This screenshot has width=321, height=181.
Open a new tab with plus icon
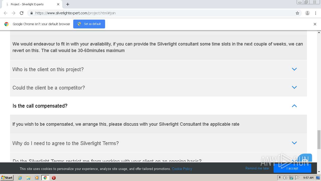click(x=68, y=4)
